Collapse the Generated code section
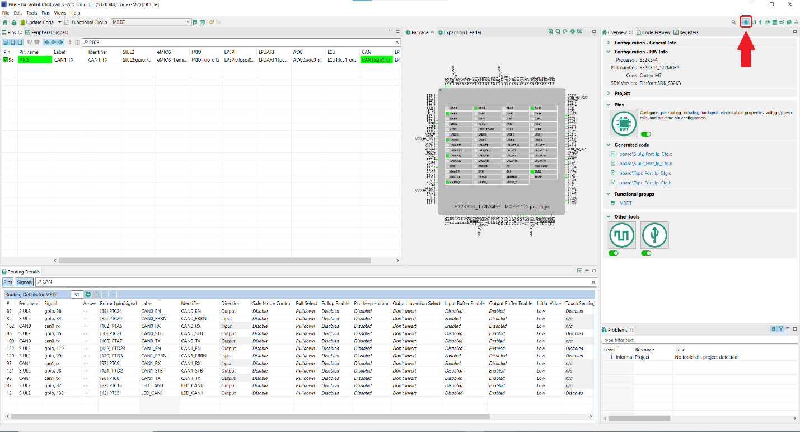The image size is (800, 432). coord(609,145)
